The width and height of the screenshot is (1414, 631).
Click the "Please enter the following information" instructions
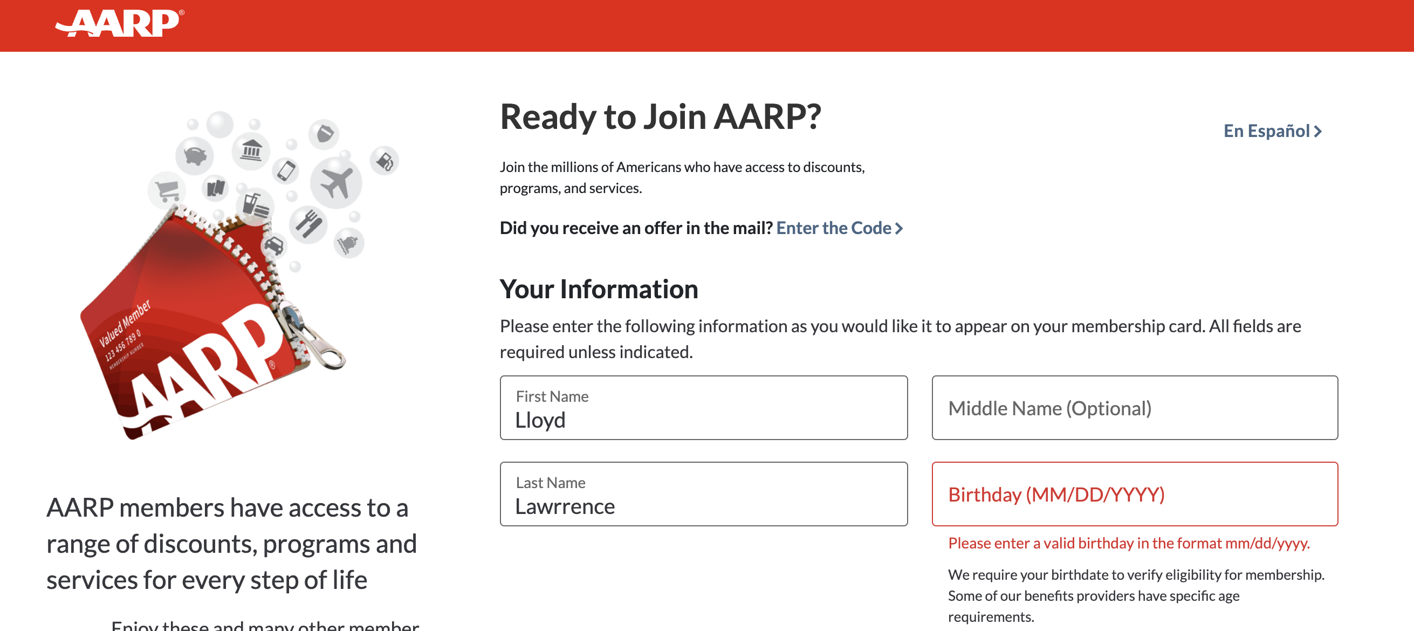900,339
